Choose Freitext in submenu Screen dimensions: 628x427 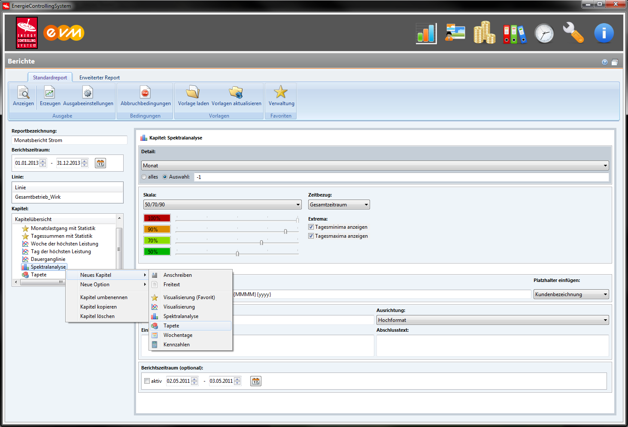pos(191,285)
